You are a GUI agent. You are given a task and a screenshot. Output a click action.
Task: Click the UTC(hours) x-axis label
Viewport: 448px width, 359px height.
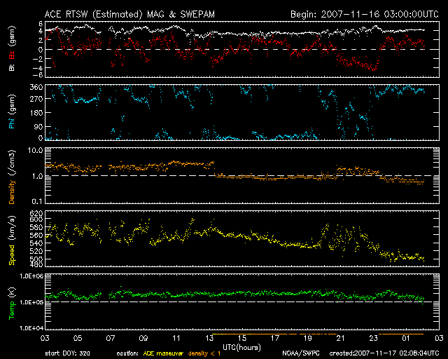[x=241, y=347]
